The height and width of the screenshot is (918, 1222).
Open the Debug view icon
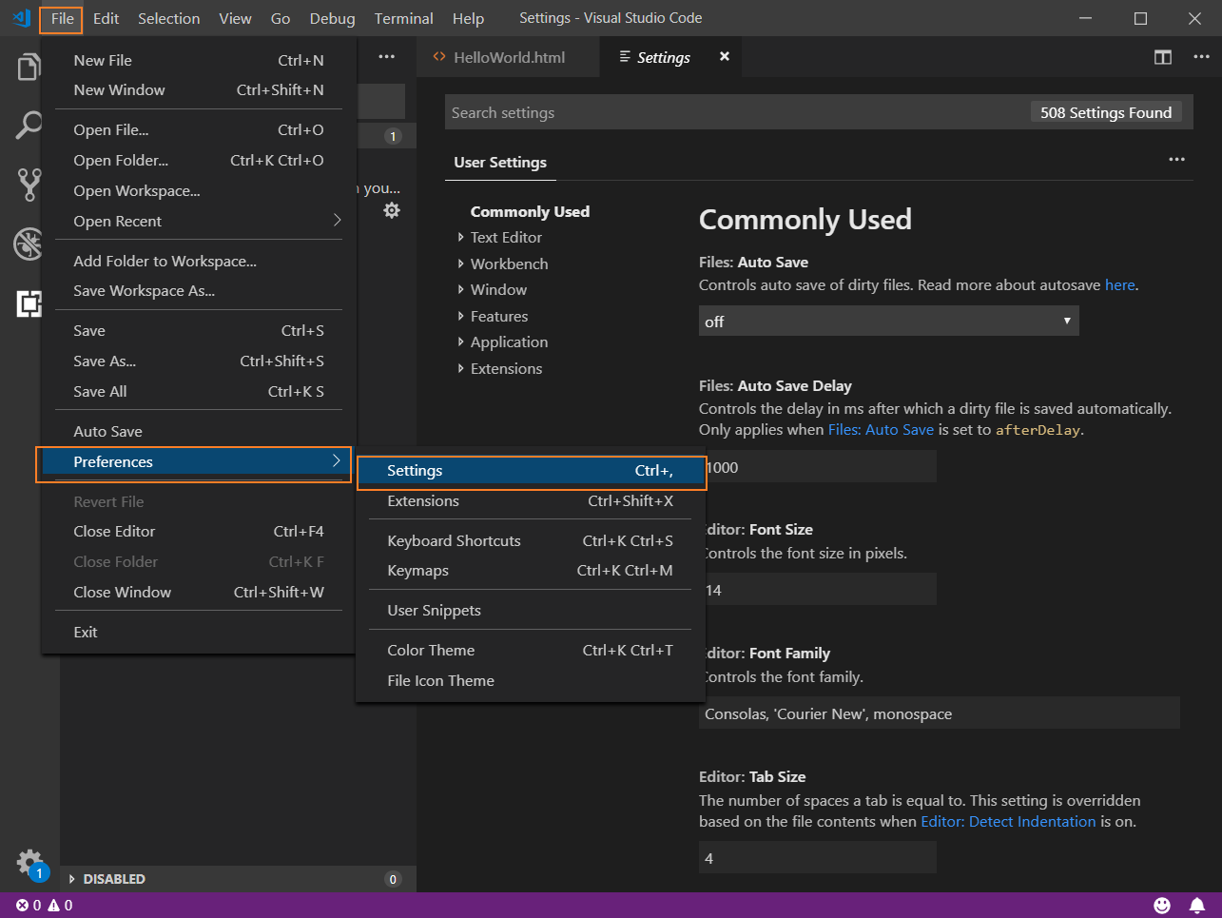[29, 244]
